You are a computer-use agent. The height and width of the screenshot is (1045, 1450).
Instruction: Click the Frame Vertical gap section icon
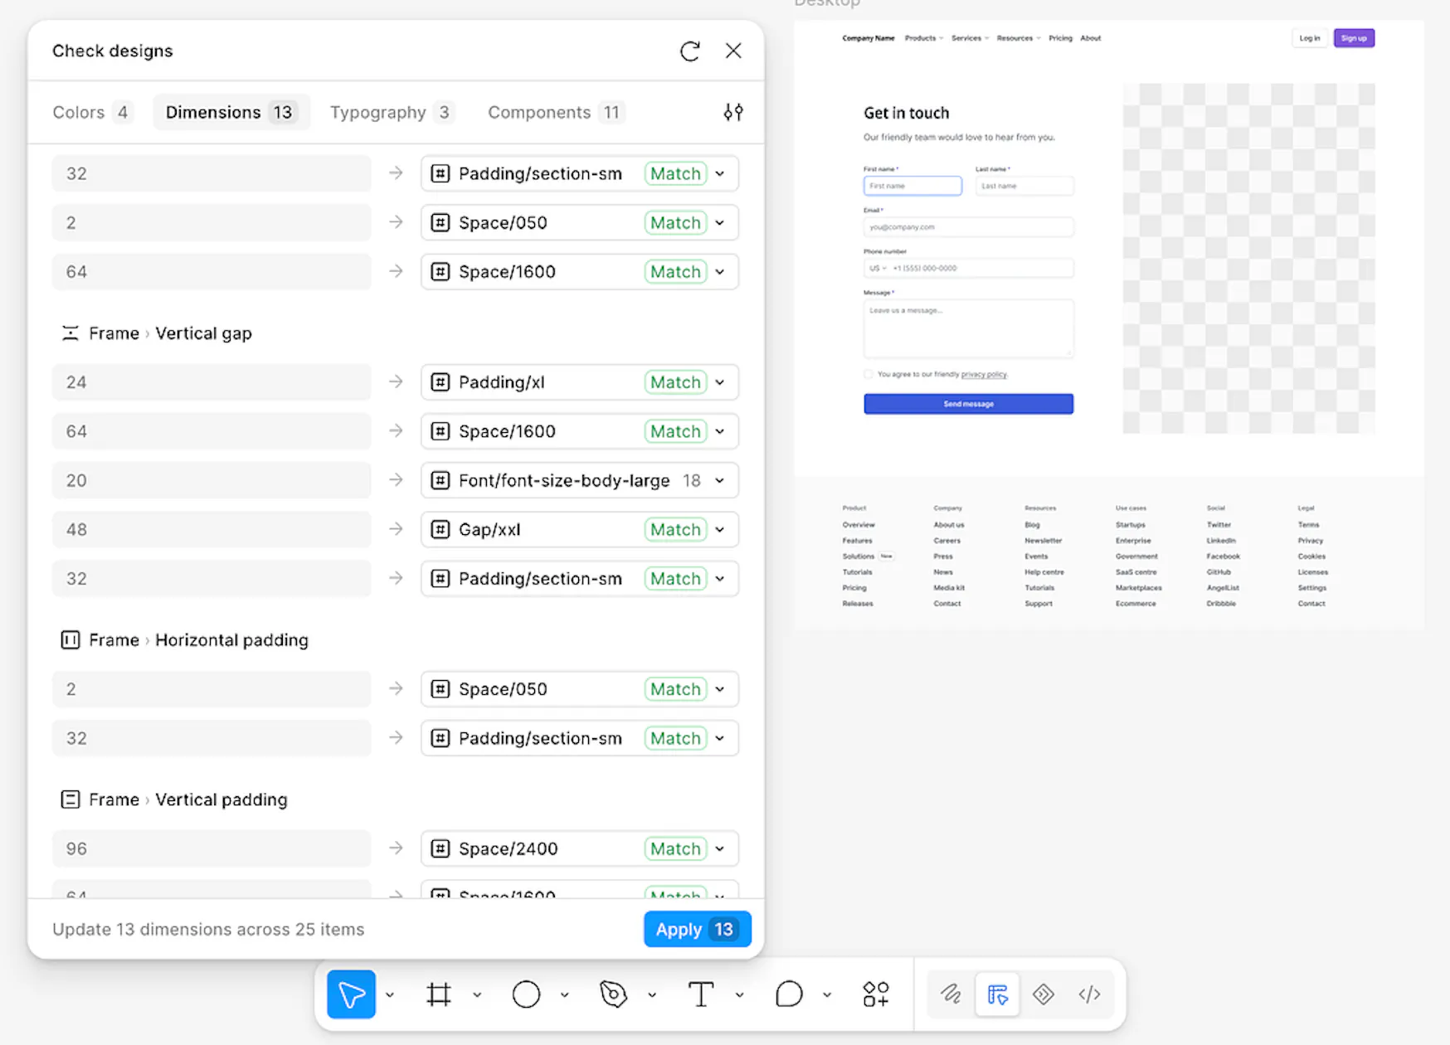pyautogui.click(x=71, y=333)
